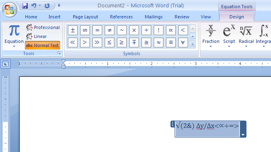Insert the almost-equal symbol
The height and width of the screenshot is (152, 271).
coord(159,42)
